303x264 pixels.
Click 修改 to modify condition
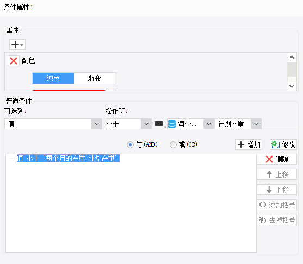283,144
